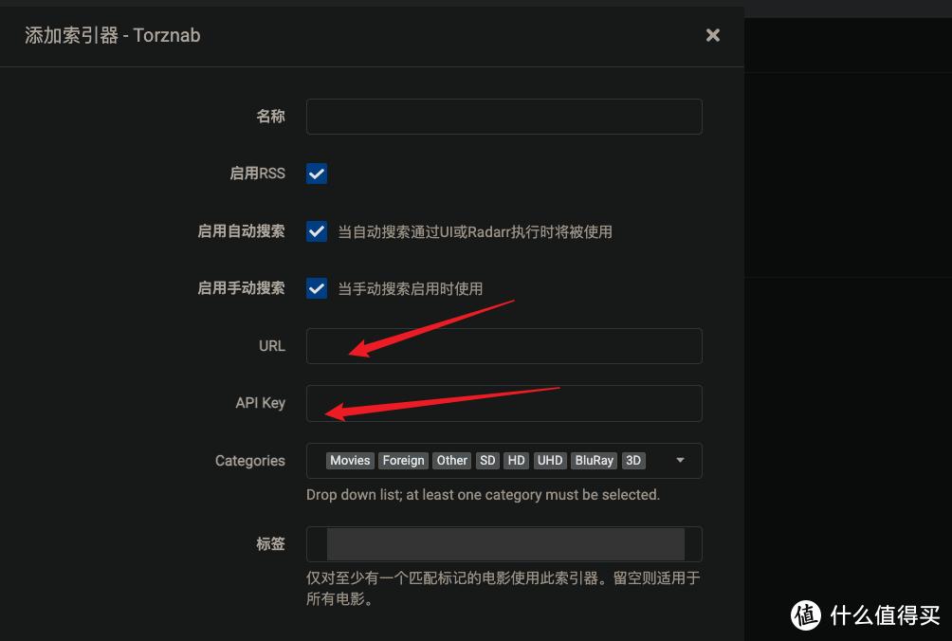The height and width of the screenshot is (641, 952).
Task: Select the Foreign category badge
Action: click(403, 460)
